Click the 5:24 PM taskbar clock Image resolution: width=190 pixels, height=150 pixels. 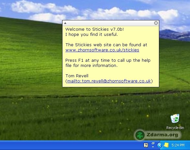(x=178, y=145)
